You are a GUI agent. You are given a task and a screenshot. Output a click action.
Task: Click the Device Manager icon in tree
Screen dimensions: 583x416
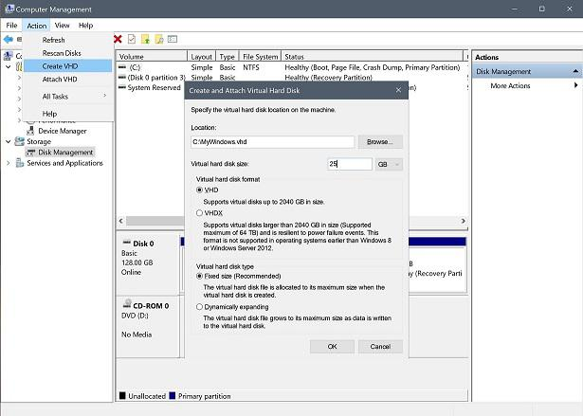coord(30,131)
